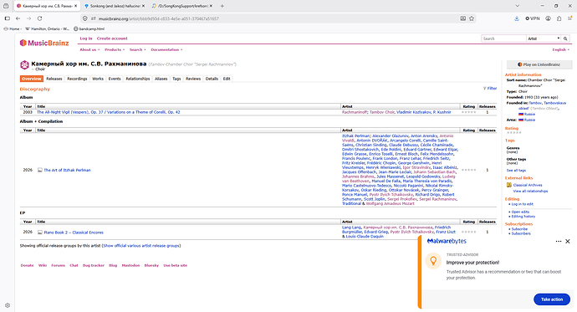Open the English language dropdown
The image size is (577, 312).
561,49
